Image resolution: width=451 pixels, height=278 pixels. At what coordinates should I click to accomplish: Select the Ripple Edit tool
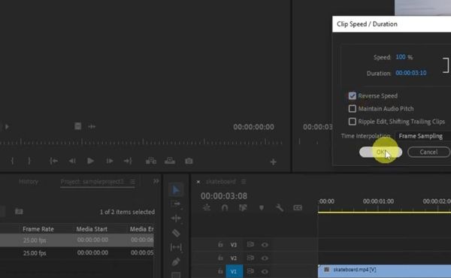pos(176,218)
